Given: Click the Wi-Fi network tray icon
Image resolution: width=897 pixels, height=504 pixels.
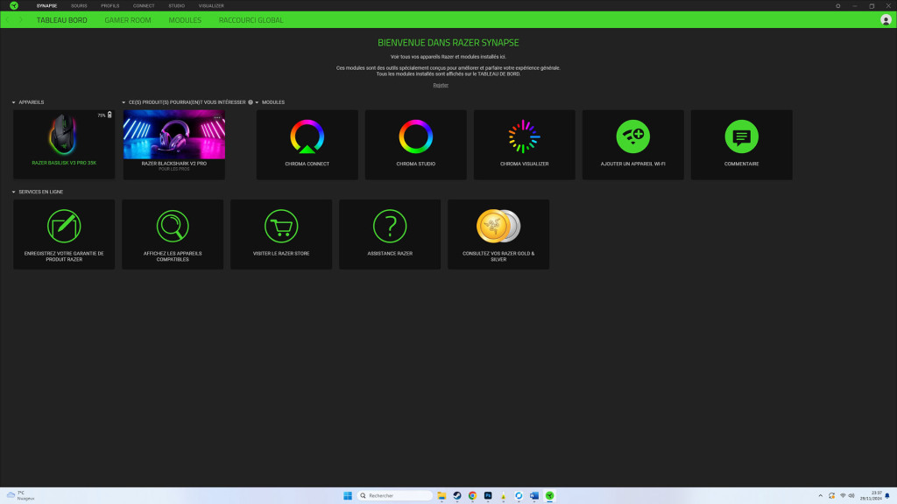Looking at the screenshot, I should [843, 495].
